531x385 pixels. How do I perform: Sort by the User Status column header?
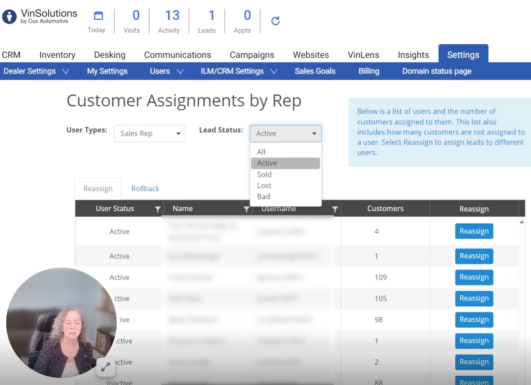[115, 209]
